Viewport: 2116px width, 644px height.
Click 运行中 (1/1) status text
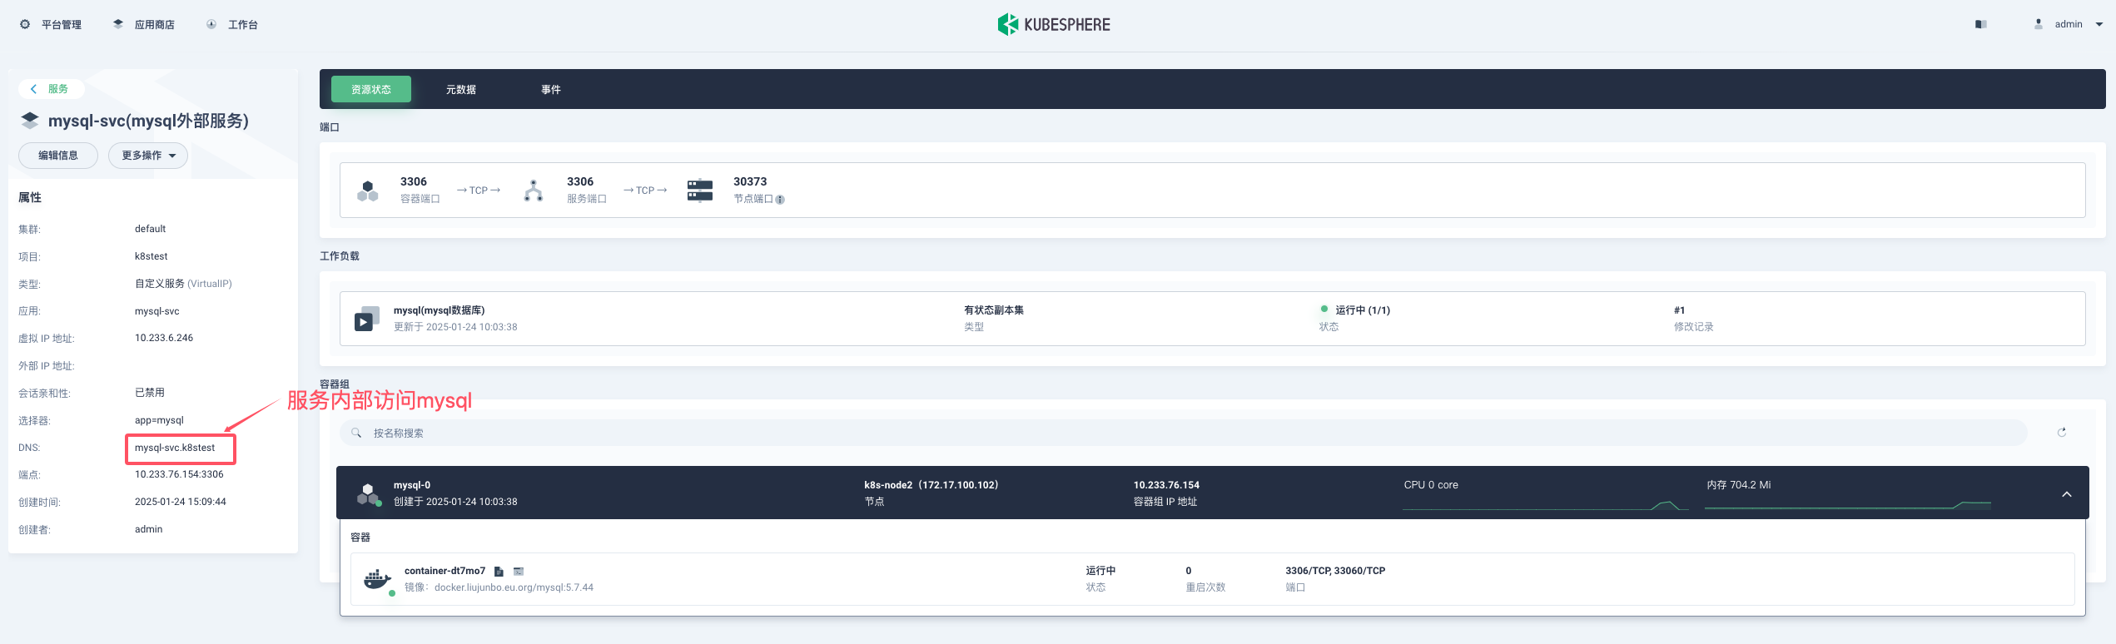(x=1363, y=310)
